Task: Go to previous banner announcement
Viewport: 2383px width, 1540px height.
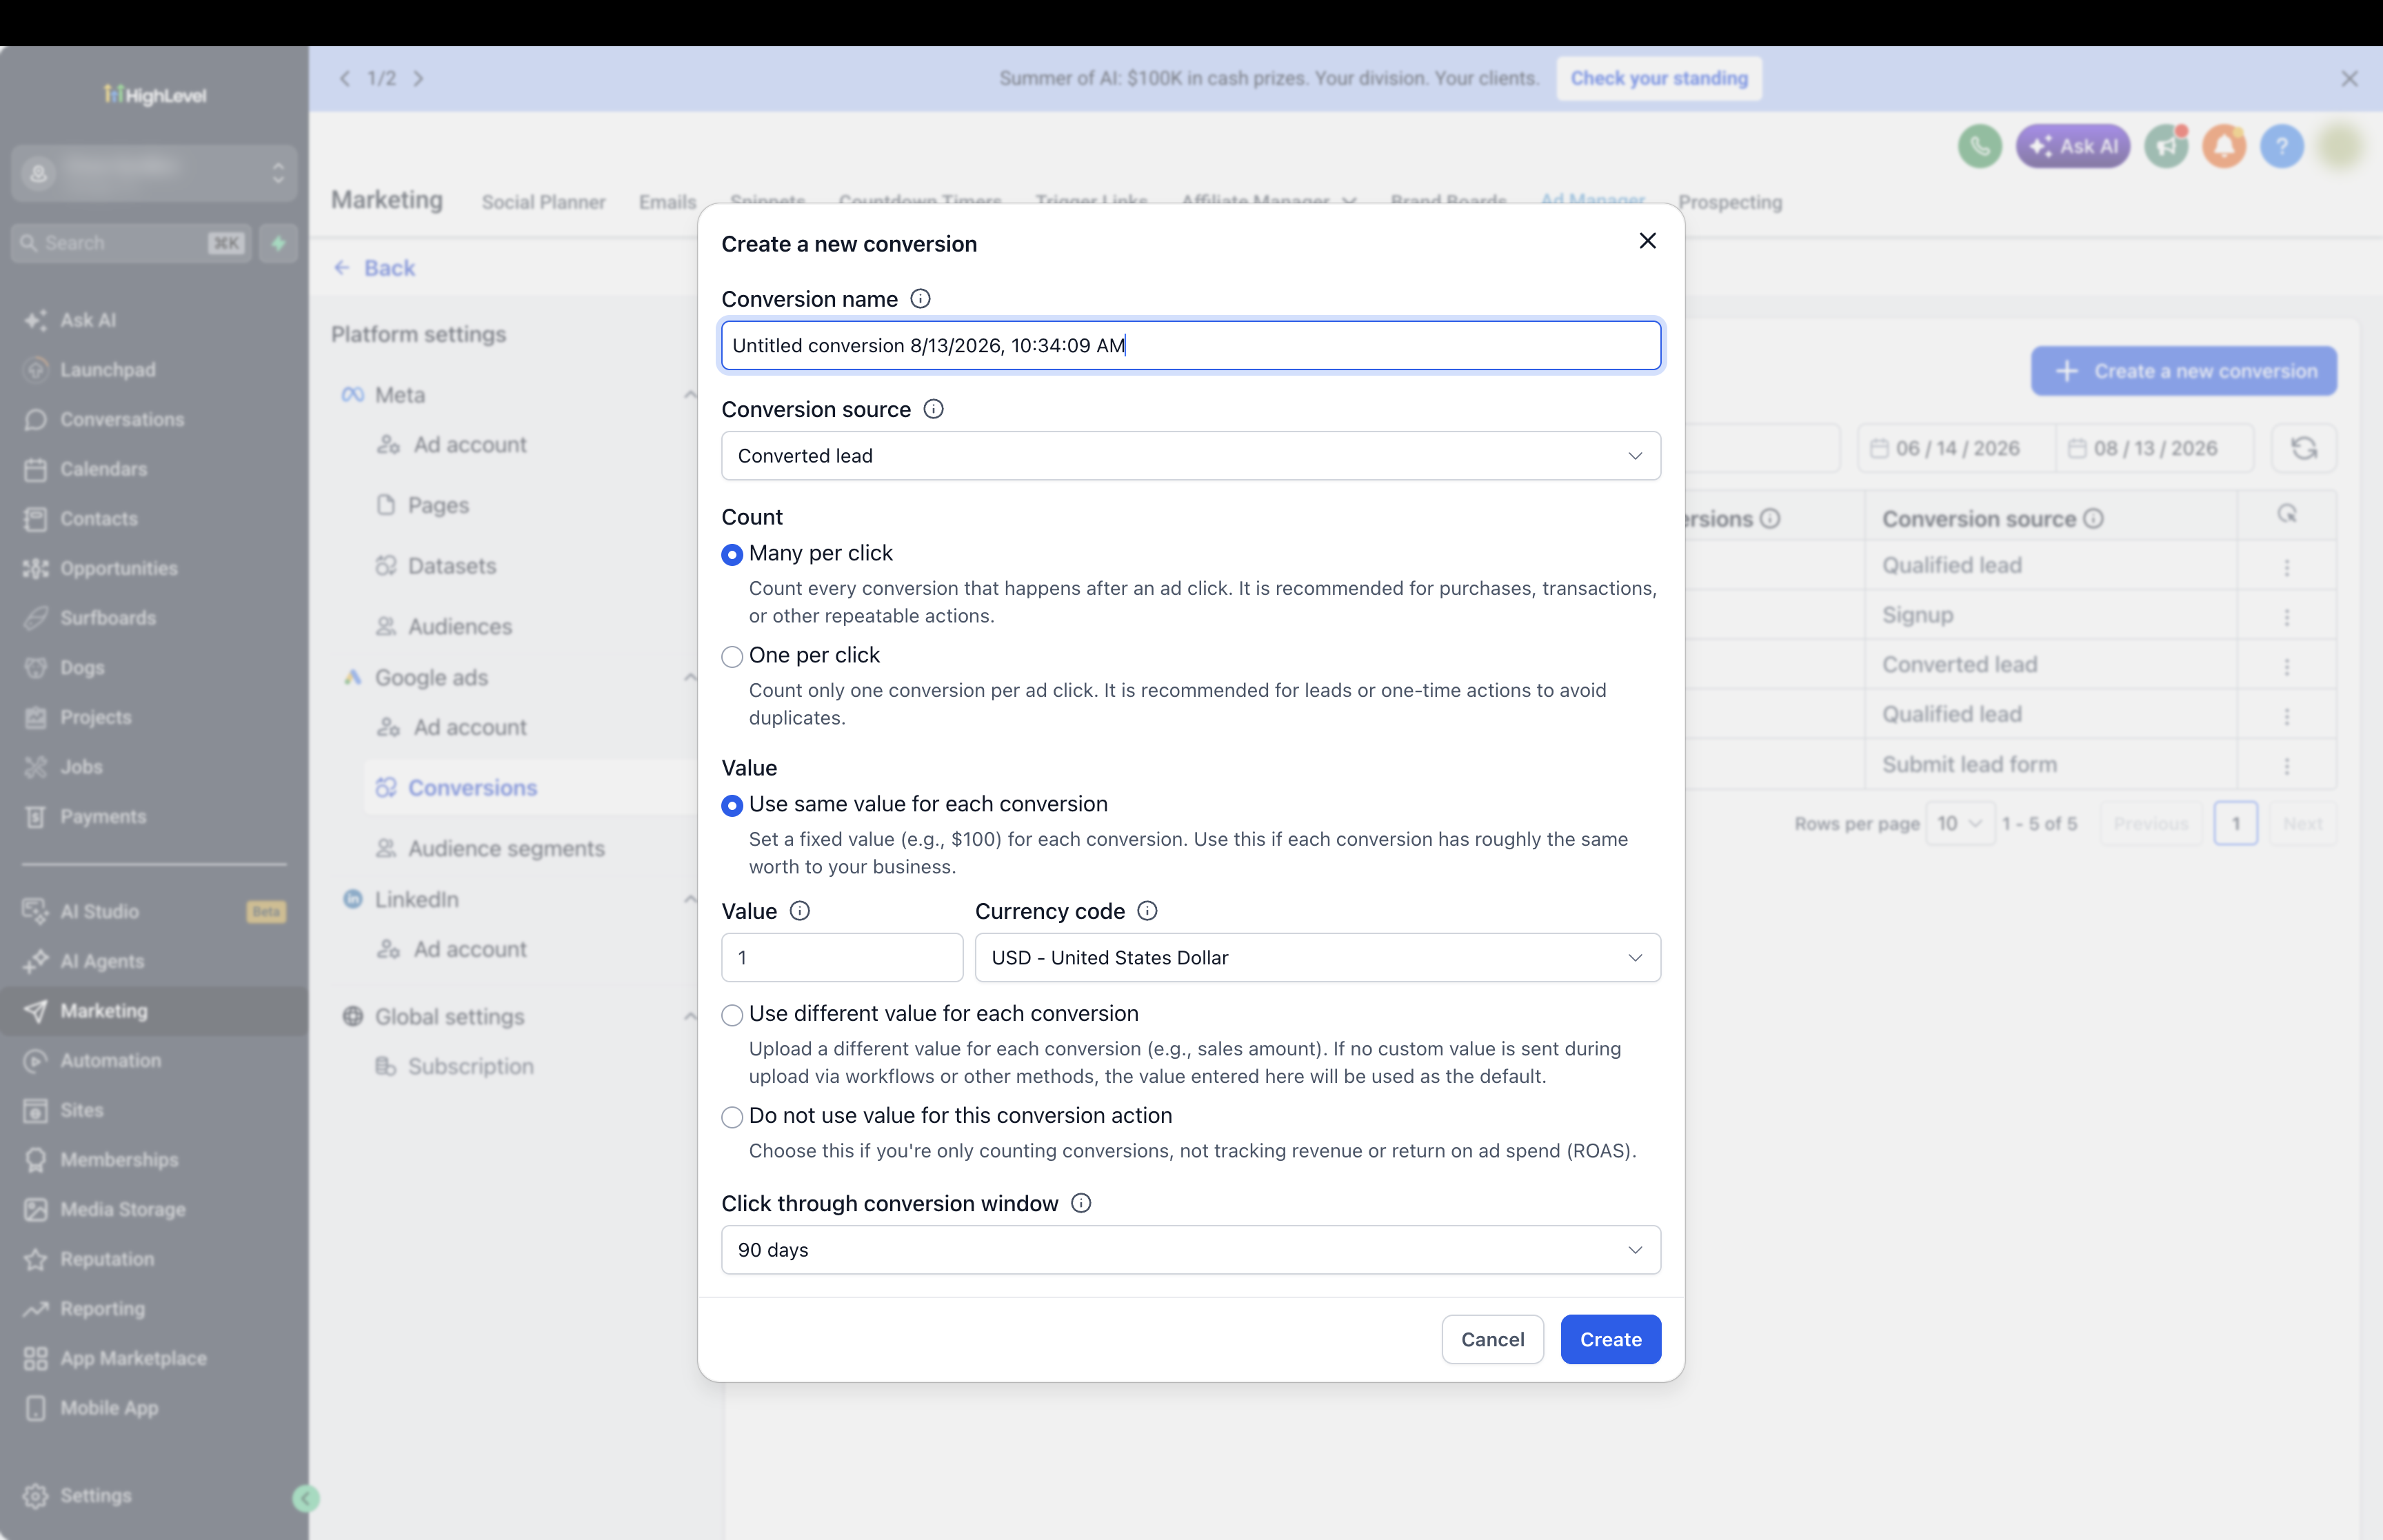Action: coord(345,78)
